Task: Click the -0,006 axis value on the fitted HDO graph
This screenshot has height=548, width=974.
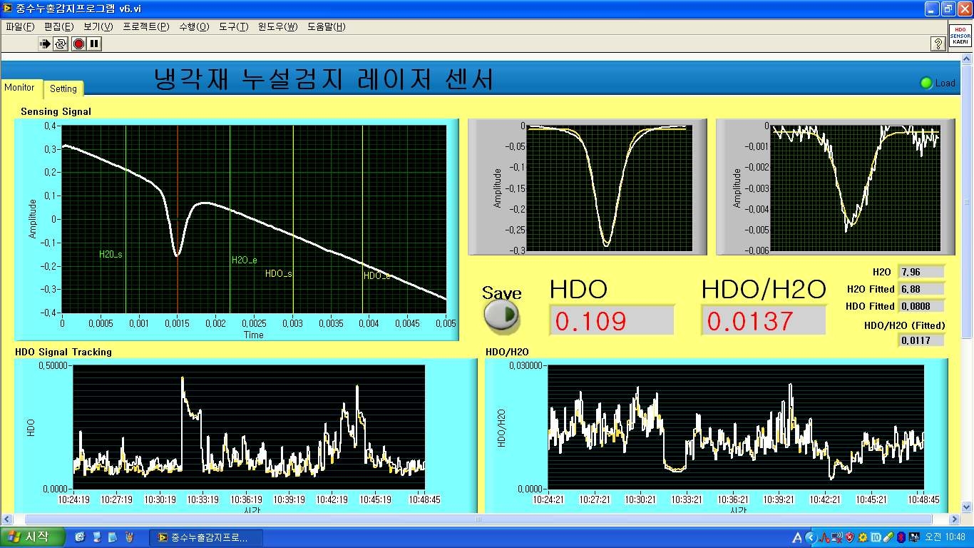Action: (757, 250)
